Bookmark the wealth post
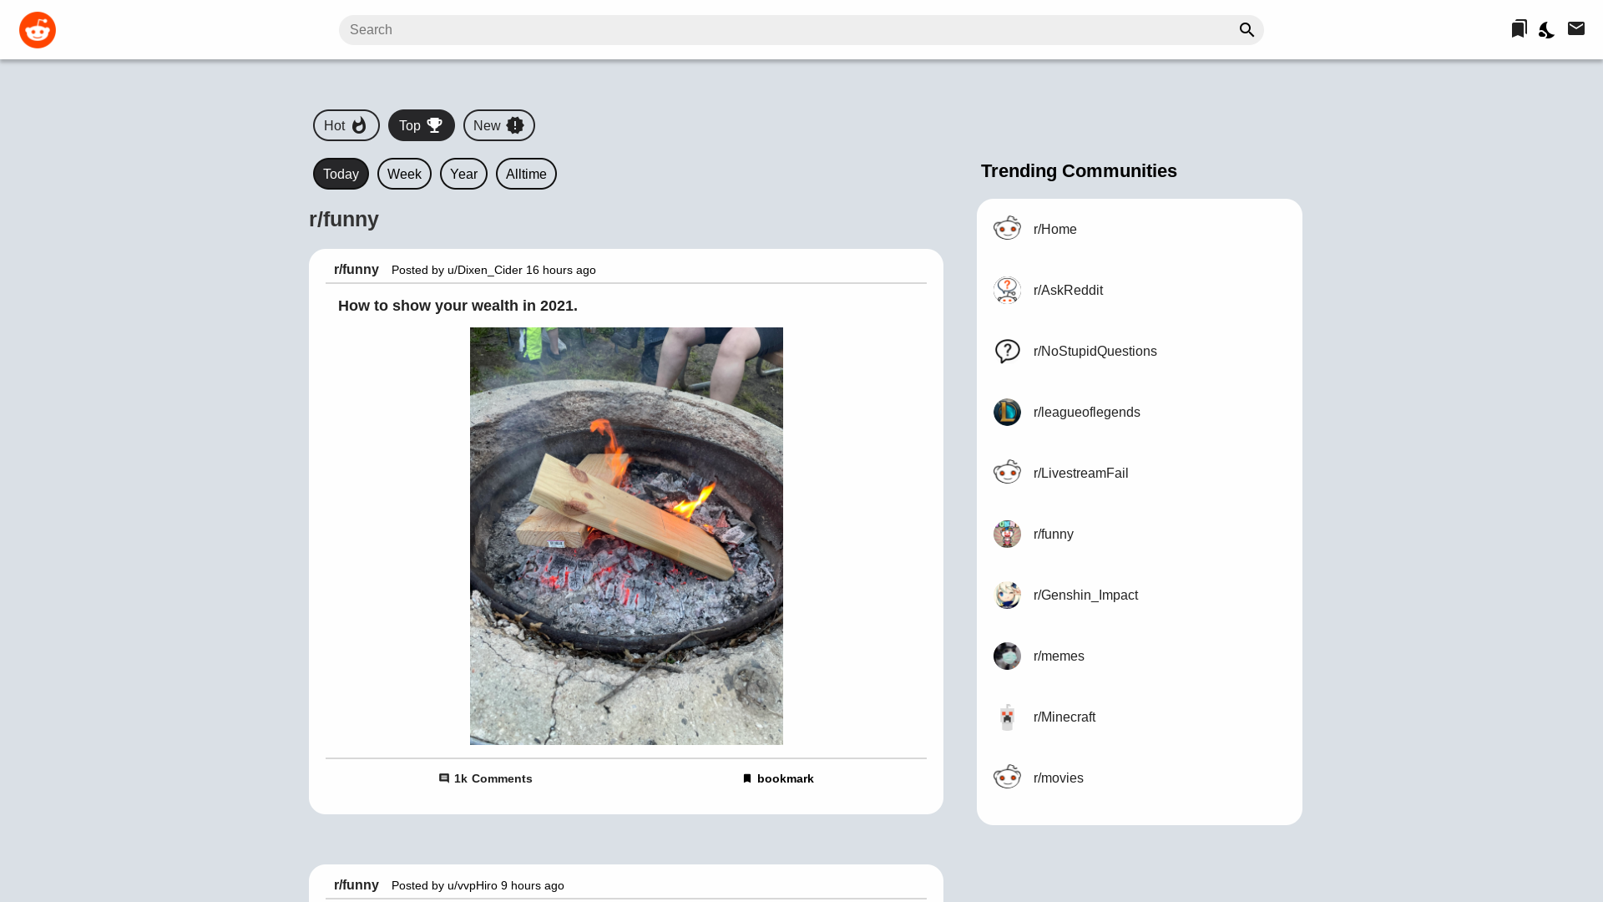The width and height of the screenshot is (1603, 902). point(777,778)
